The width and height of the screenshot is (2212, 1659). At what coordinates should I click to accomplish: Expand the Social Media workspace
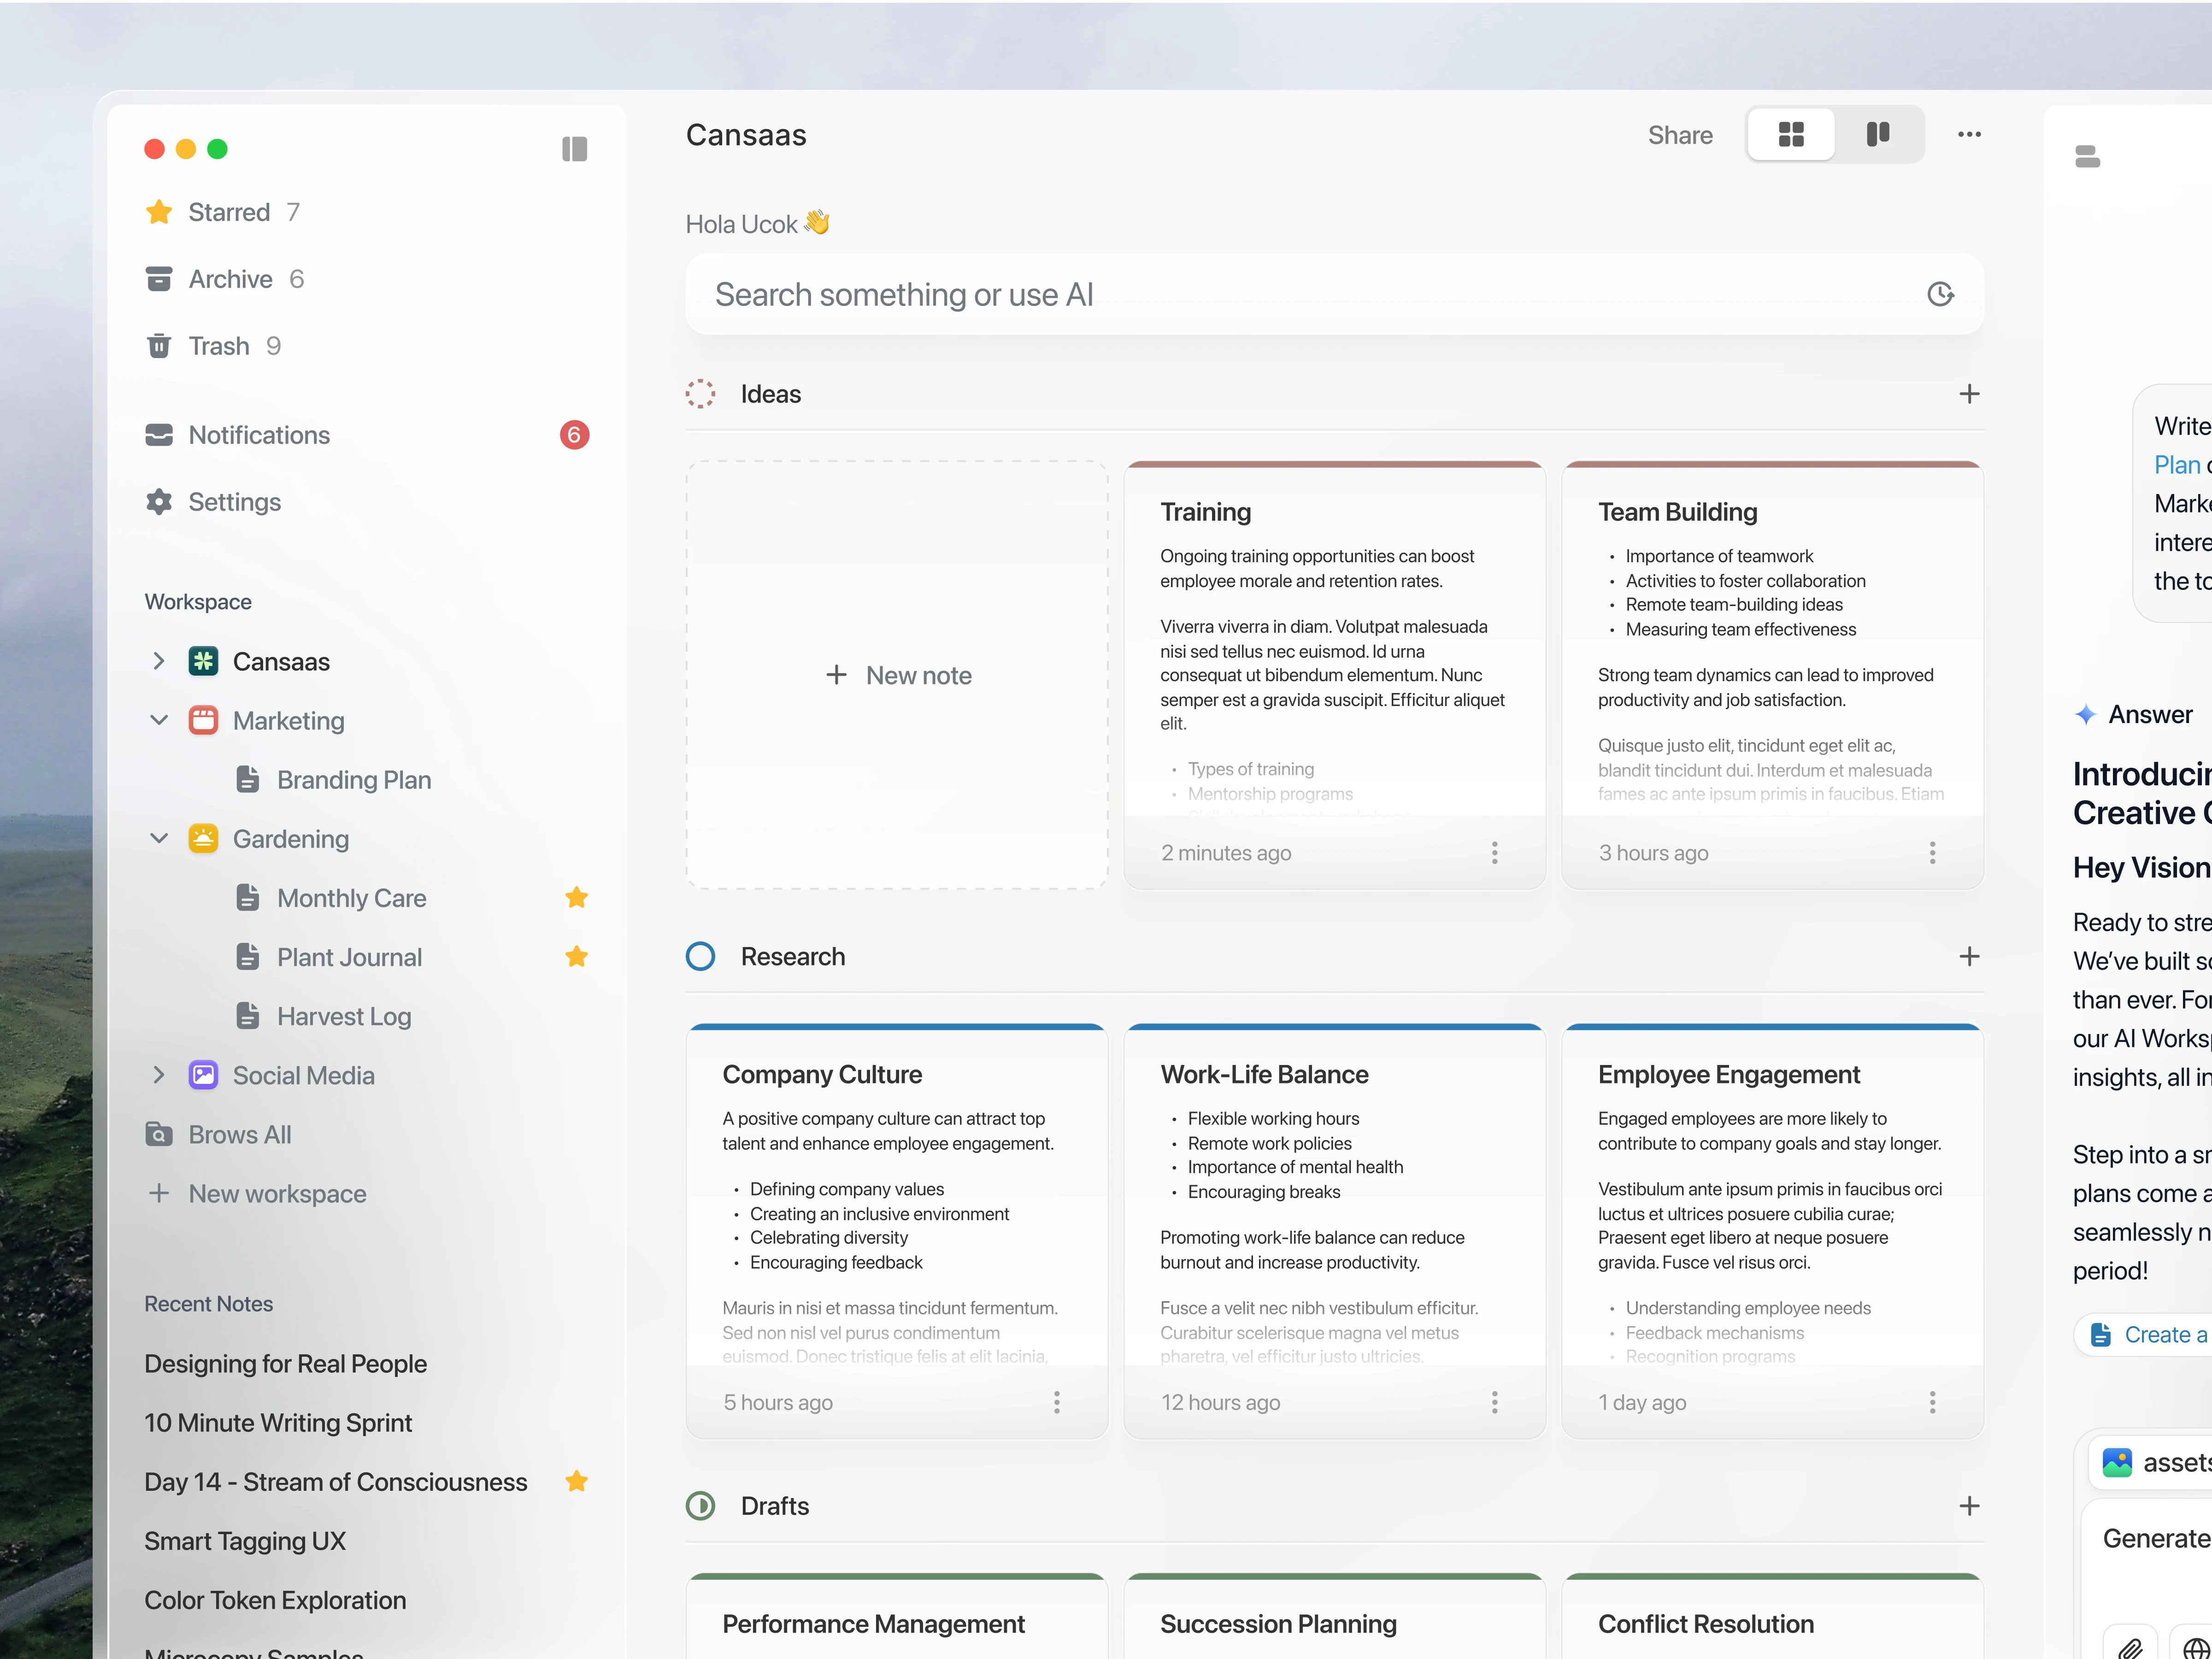click(158, 1075)
